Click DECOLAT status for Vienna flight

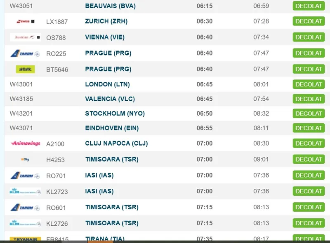point(309,37)
